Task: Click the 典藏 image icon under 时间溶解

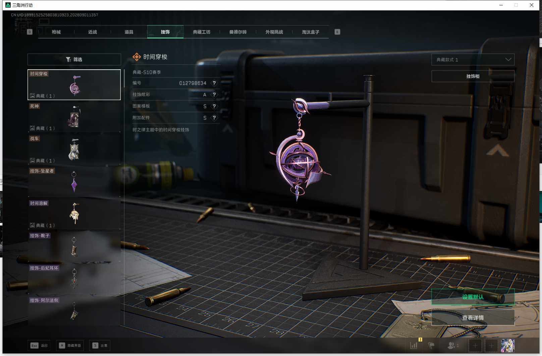Action: click(x=33, y=225)
